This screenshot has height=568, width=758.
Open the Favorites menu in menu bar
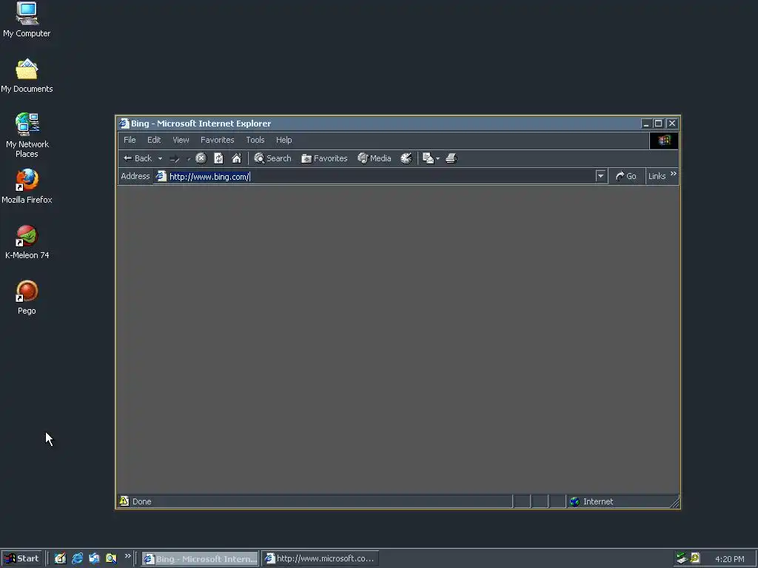217,140
